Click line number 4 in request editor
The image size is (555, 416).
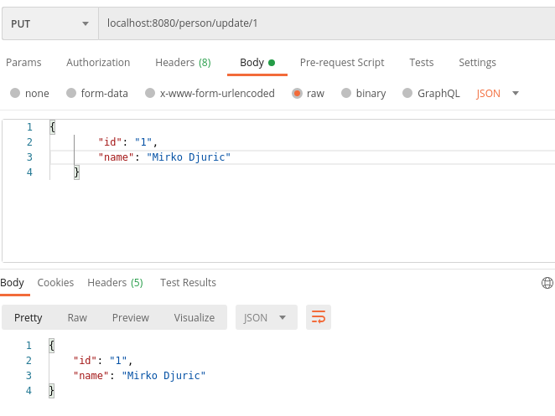pos(29,172)
